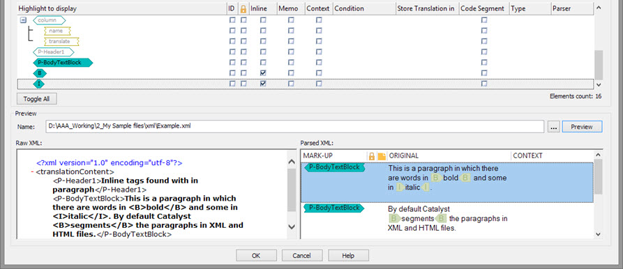Select the B element tag in element list
The width and height of the screenshot is (623, 269).
pos(40,73)
